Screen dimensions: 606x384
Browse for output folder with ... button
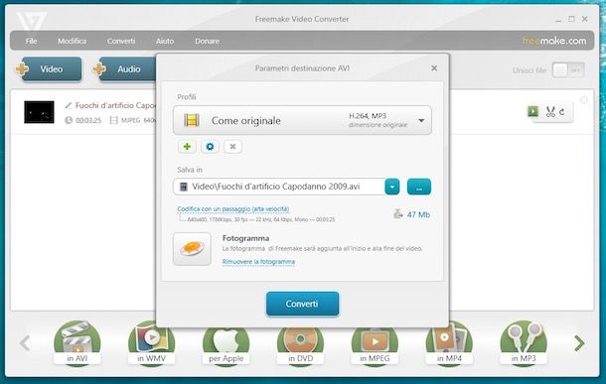(x=419, y=187)
